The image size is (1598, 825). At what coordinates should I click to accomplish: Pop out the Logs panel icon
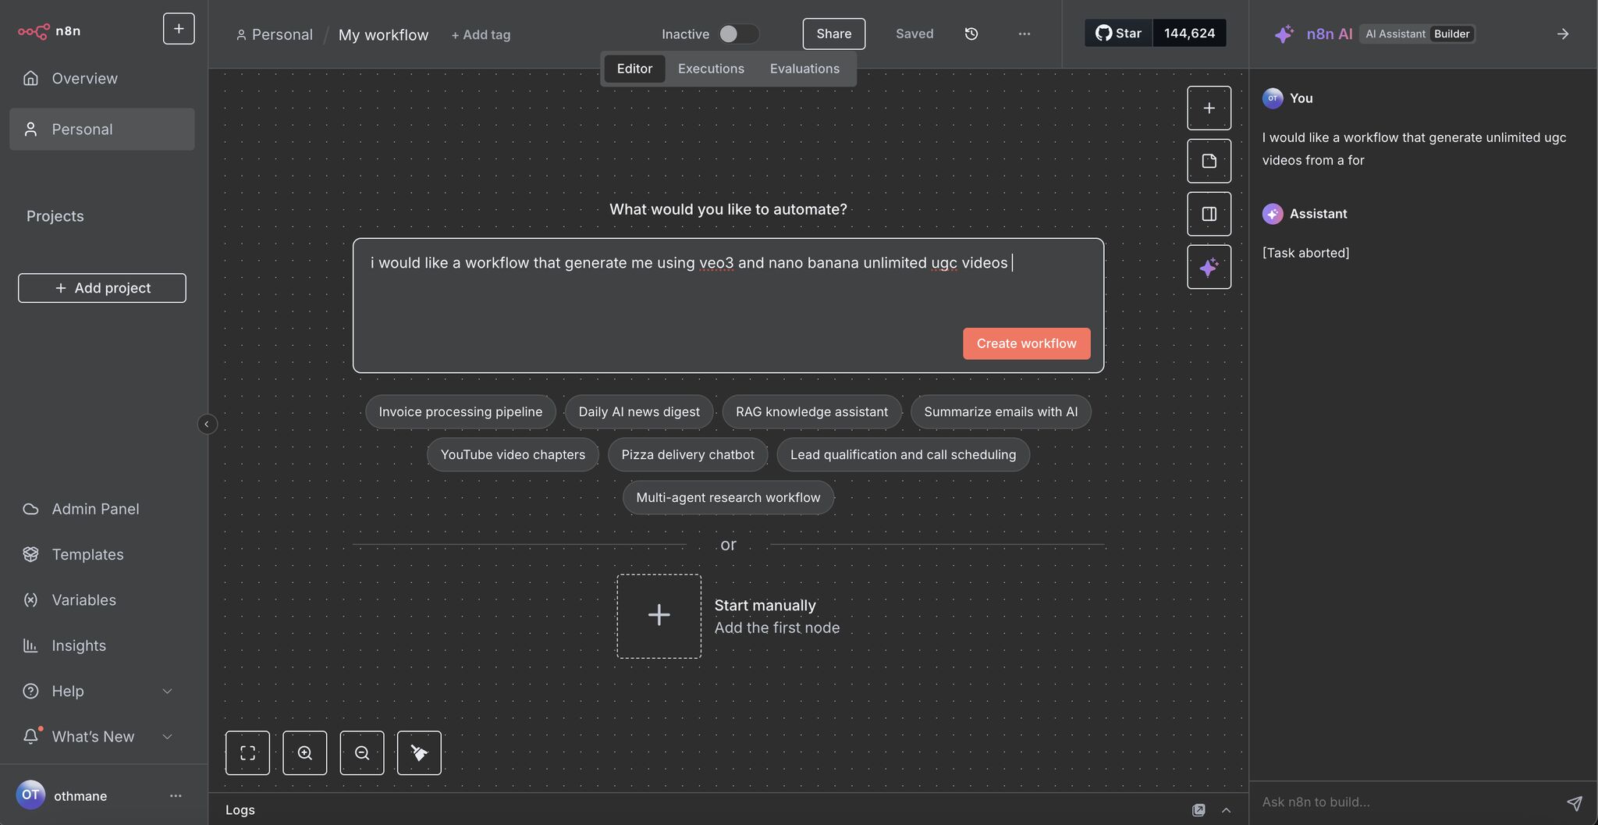pyautogui.click(x=1198, y=810)
